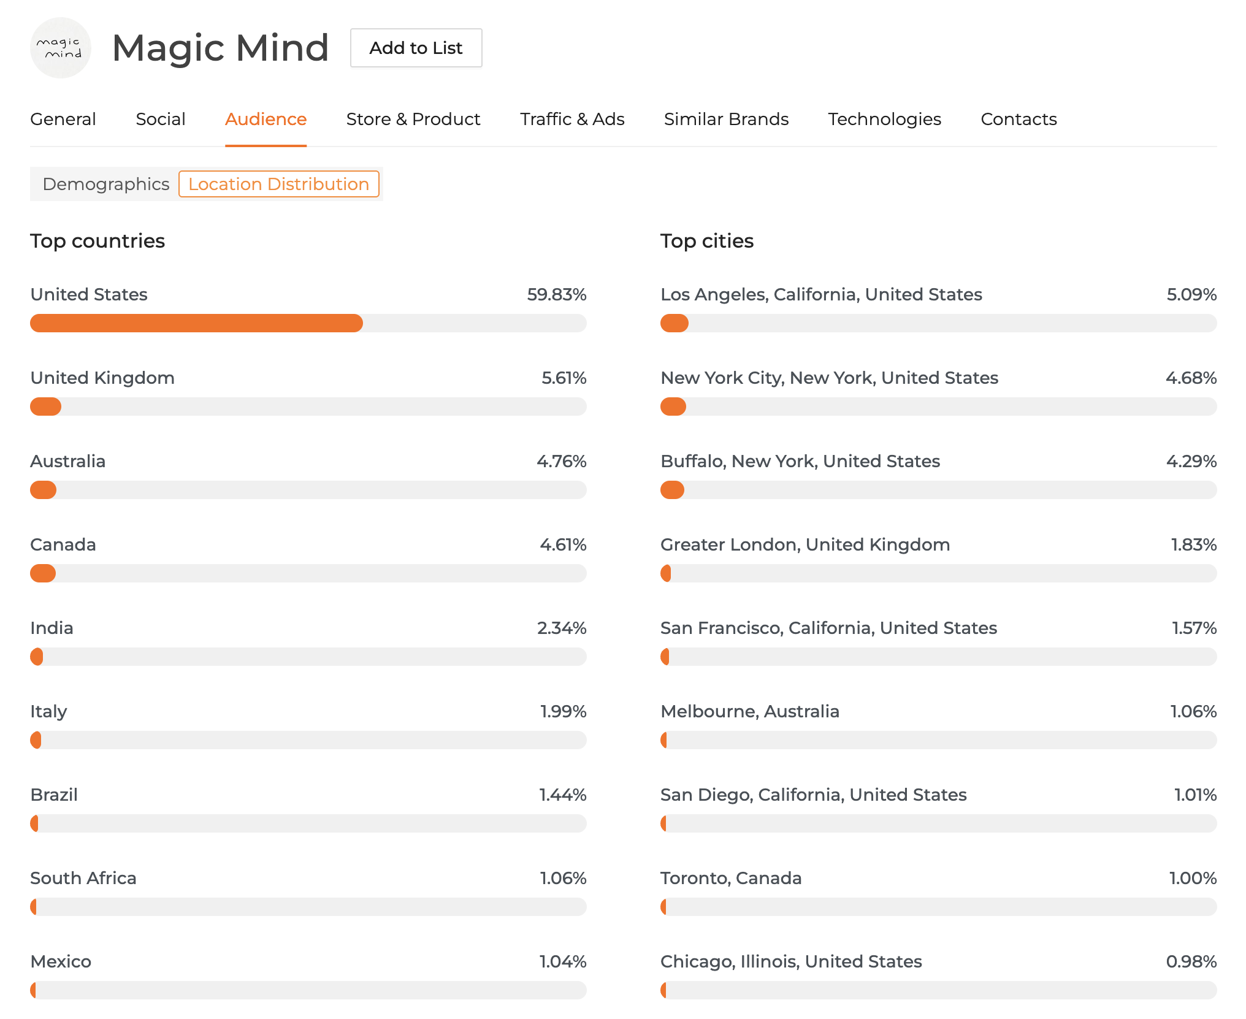Screen dimensions: 1246x1019
Task: Switch to the Technologies tab
Action: pyautogui.click(x=884, y=119)
